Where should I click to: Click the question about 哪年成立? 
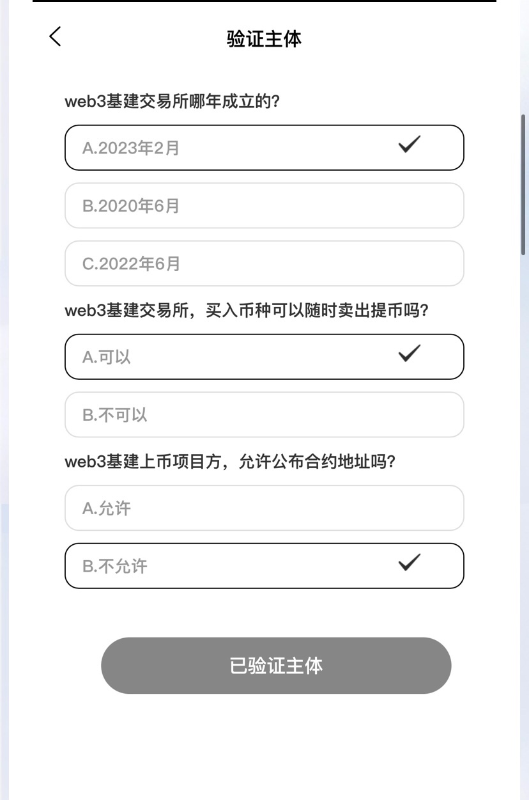(x=172, y=102)
